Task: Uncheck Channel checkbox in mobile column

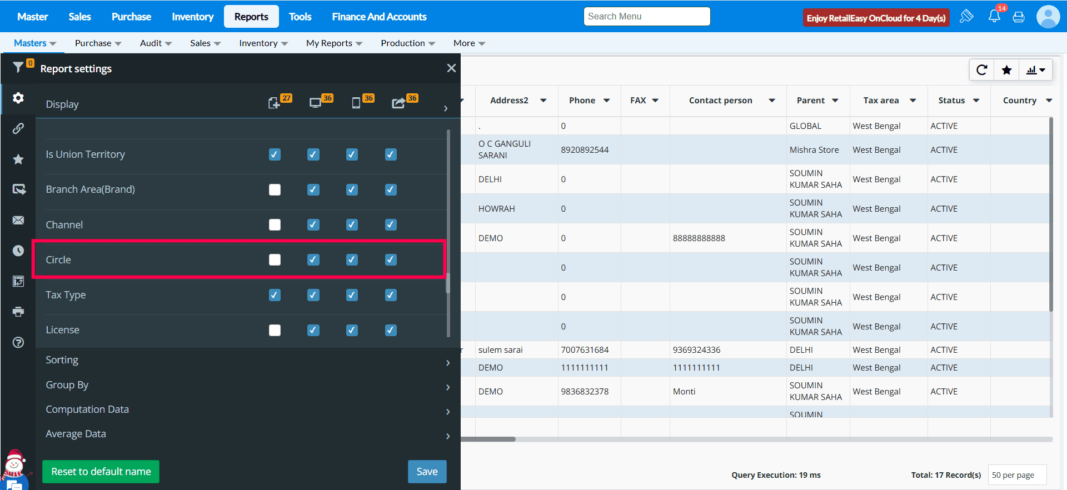Action: pos(352,224)
